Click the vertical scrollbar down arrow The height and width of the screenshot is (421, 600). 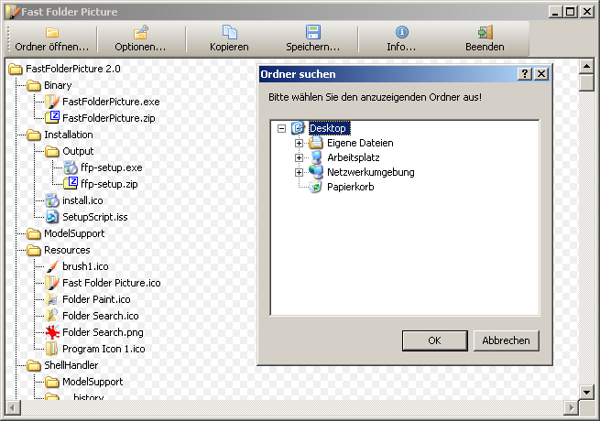point(587,390)
